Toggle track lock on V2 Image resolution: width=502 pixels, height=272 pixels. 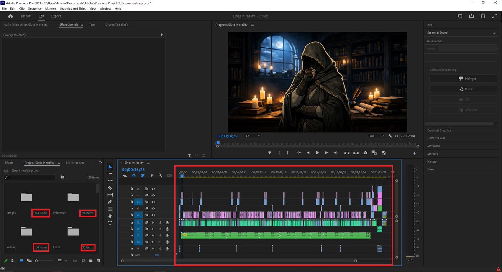(x=132, y=208)
